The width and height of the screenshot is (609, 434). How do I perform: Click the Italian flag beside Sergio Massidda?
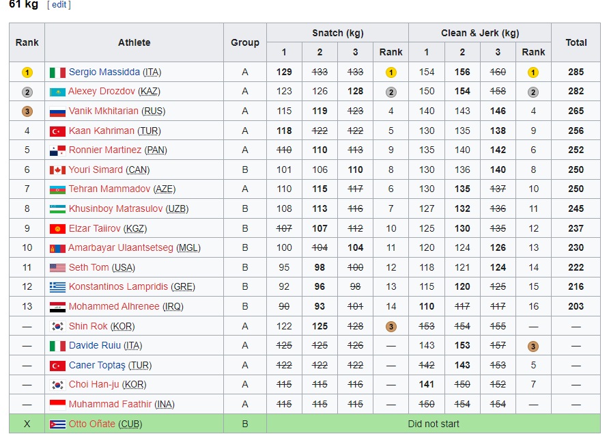pos(57,72)
